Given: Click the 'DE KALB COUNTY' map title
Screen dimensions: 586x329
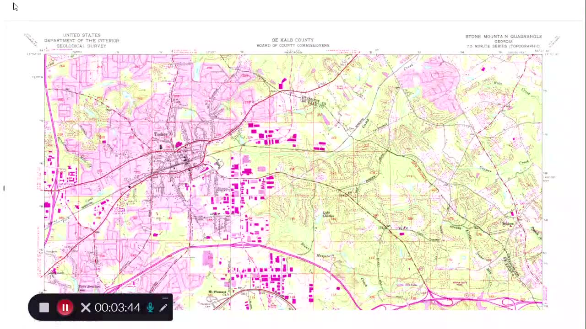Looking at the screenshot, I should [x=293, y=40].
